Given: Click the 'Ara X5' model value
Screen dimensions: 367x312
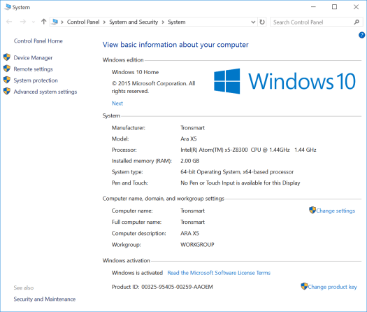Looking at the screenshot, I should point(189,139).
